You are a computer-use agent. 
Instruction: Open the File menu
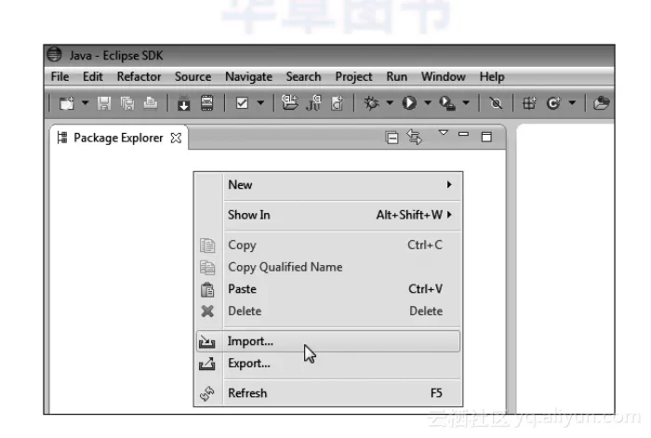coord(60,77)
